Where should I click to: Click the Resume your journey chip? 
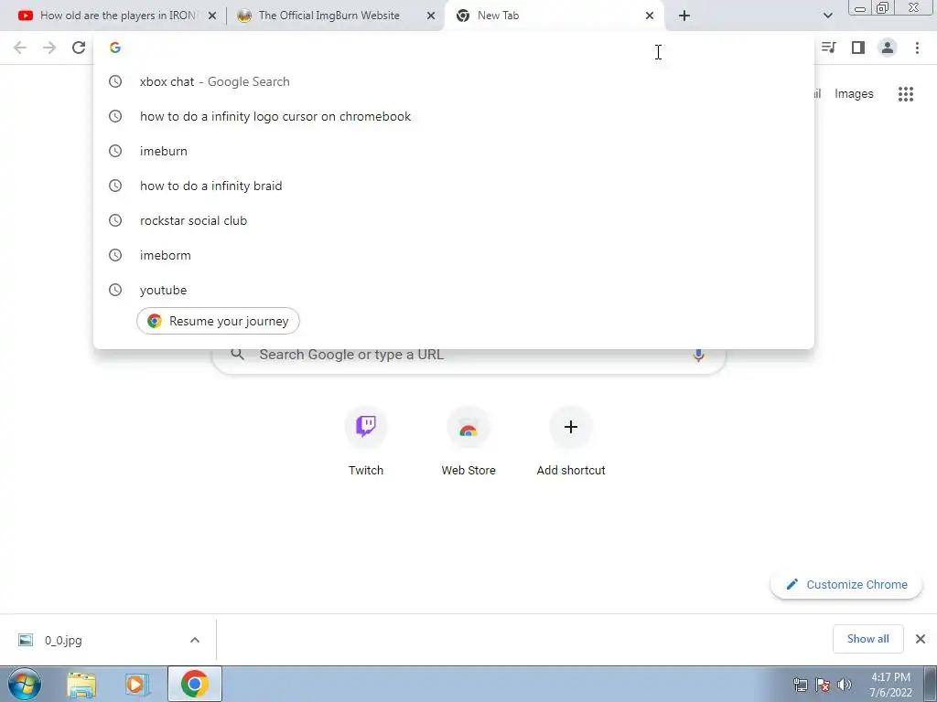(x=218, y=321)
